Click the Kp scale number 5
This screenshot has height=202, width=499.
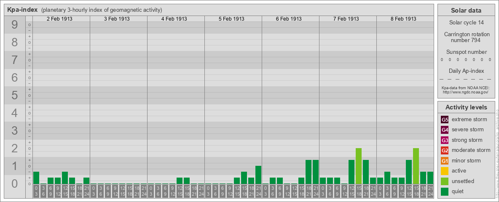point(15,95)
